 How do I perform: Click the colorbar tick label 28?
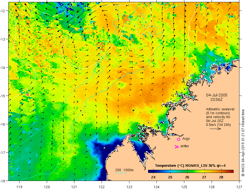click(221, 177)
